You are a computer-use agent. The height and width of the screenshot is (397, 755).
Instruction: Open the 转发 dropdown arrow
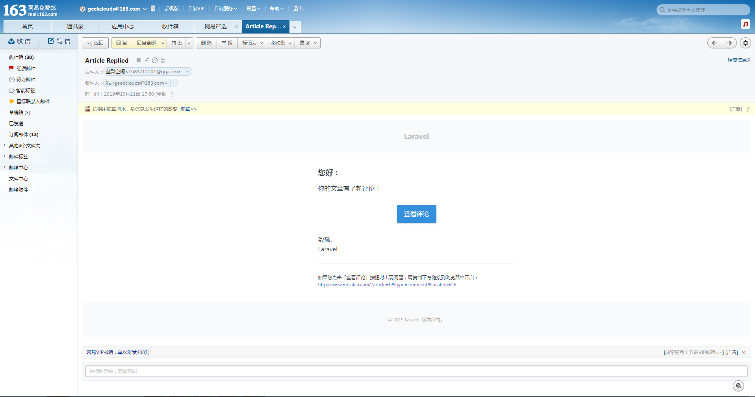pyautogui.click(x=189, y=43)
